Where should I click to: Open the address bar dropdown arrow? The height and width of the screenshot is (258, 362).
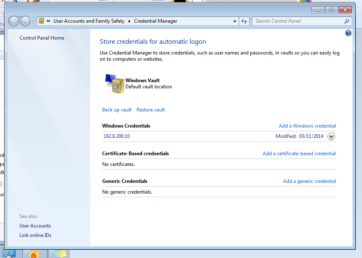(x=234, y=21)
